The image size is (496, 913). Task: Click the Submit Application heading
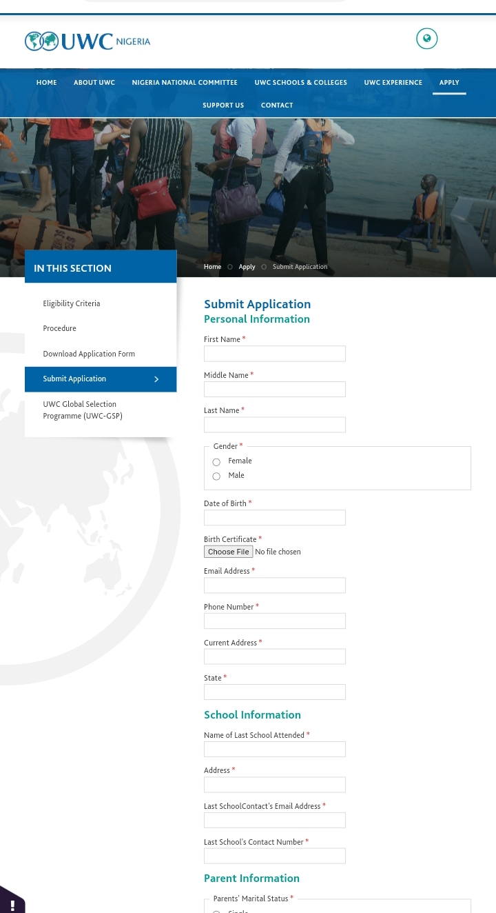coord(257,304)
